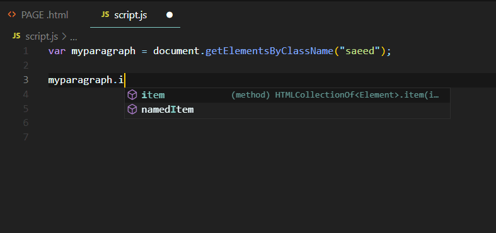
Task: Click the var keyword on line 1
Action: click(x=57, y=51)
